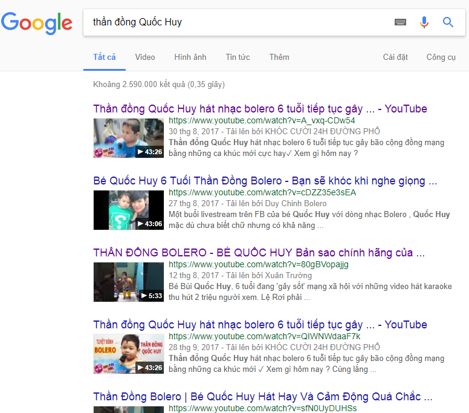
Task: Play the 5:33 video thumbnail
Action: 129,282
